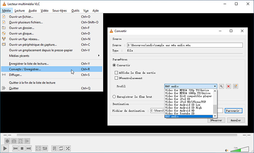Click the Ouvrir un fichier menu icon
Viewport: 254px width, 153px height.
click(4, 17)
